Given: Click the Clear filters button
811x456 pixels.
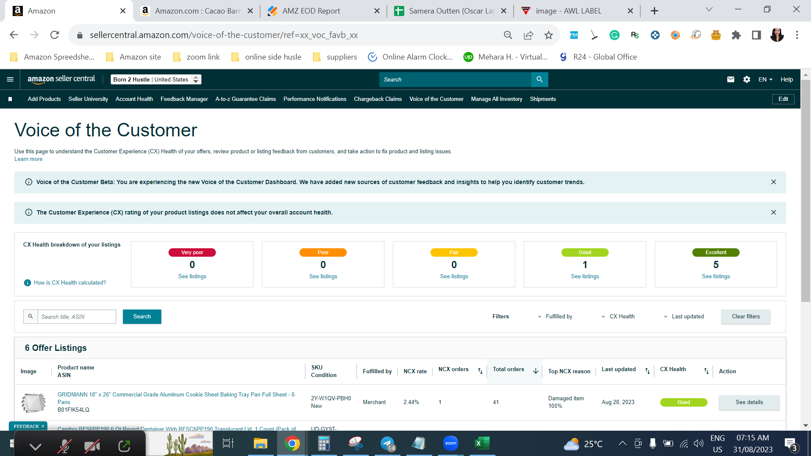Looking at the screenshot, I should coord(746,317).
